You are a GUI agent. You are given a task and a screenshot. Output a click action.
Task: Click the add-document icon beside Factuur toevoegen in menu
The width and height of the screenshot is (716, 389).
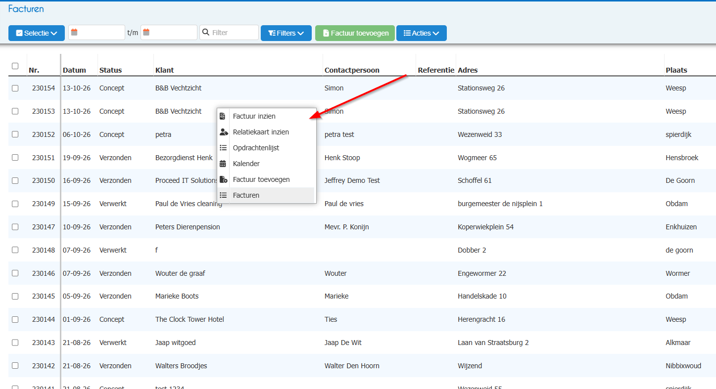[x=223, y=179]
